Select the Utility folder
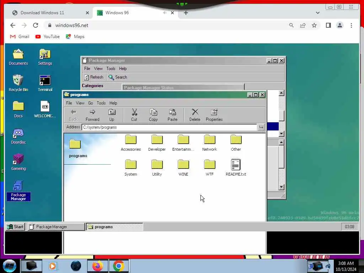Viewport: 364px width, 273px height. coord(157,168)
